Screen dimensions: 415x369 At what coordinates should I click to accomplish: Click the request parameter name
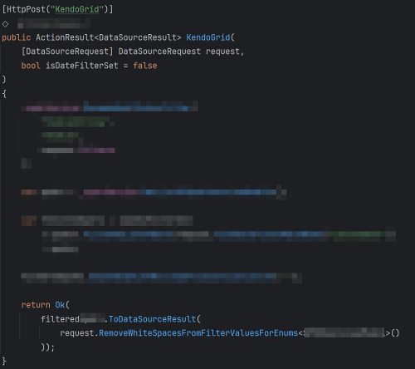[x=222, y=52]
